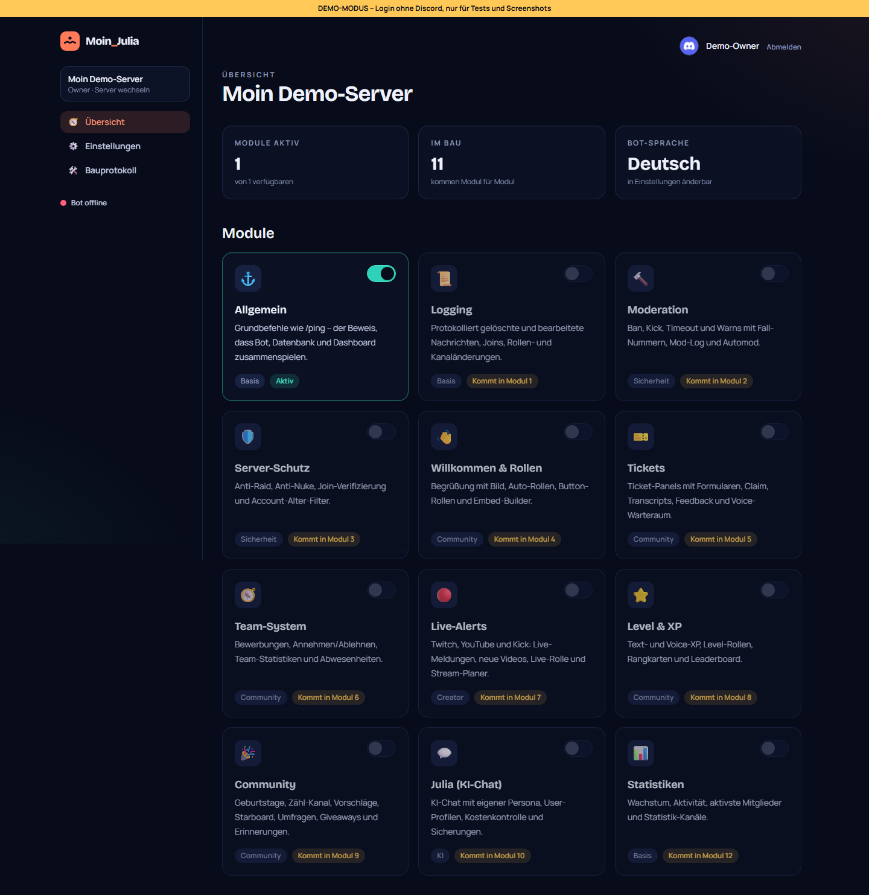The height and width of the screenshot is (895, 869).
Task: Enable the Team-System module switch
Action: (x=381, y=590)
